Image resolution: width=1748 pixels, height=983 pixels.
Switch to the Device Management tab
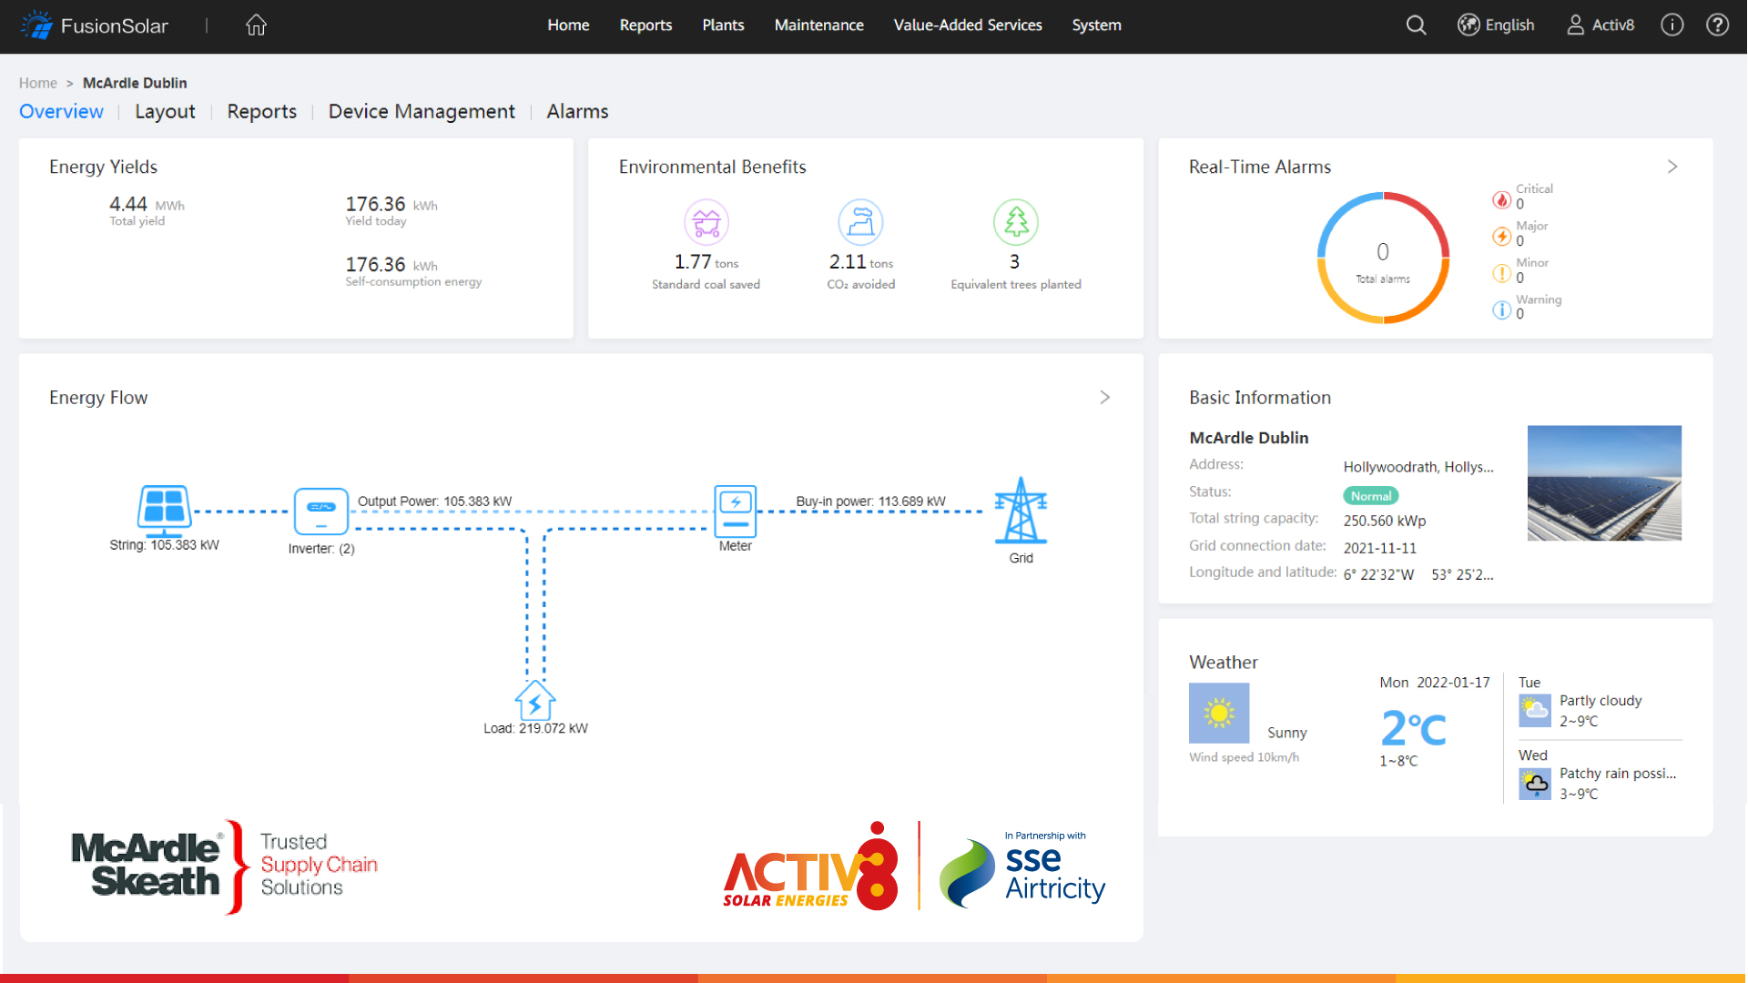[422, 111]
